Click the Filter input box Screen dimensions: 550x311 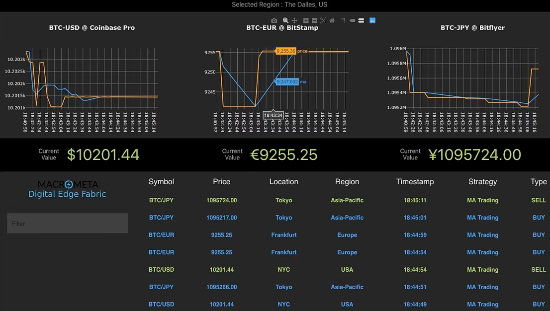click(x=67, y=224)
